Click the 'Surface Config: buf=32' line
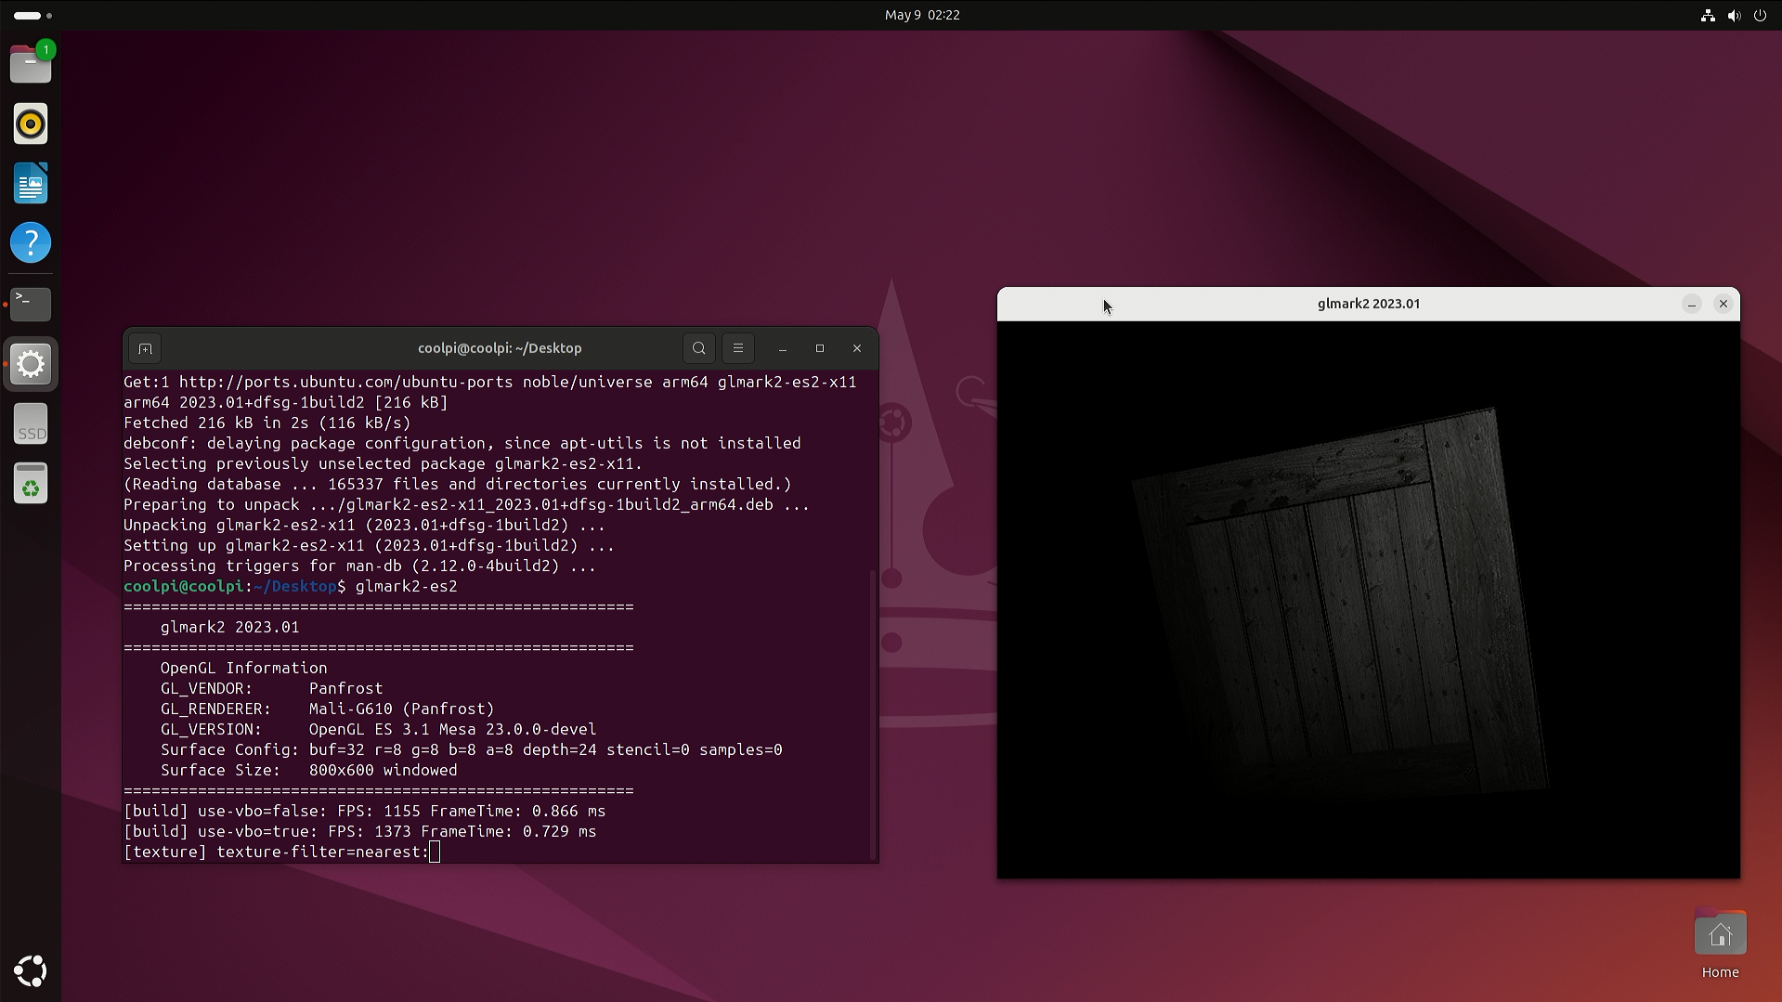 [x=471, y=749]
